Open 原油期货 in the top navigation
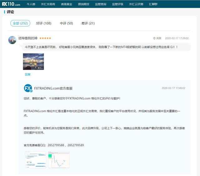The width and height of the screenshot is (200, 176). pyautogui.click(x=83, y=4)
